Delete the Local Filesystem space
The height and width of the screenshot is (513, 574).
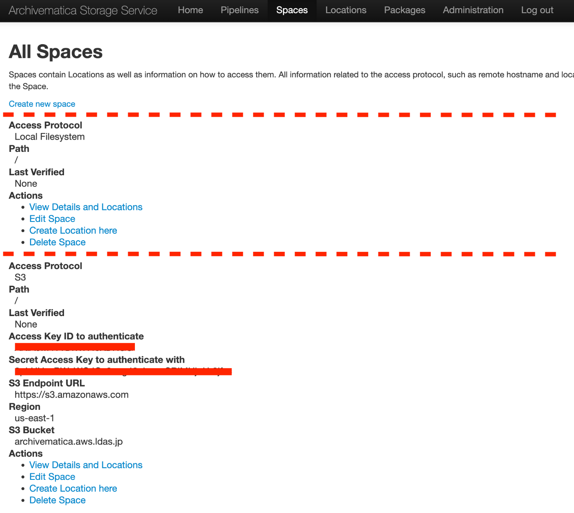57,242
